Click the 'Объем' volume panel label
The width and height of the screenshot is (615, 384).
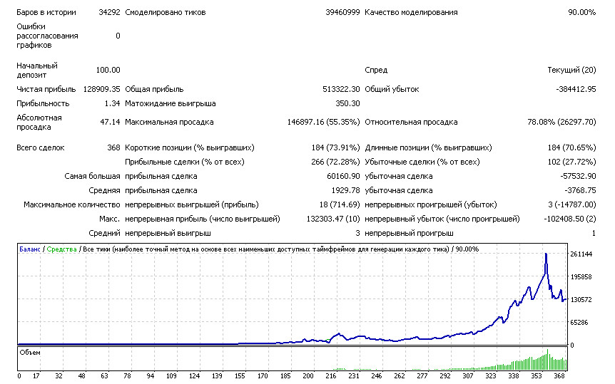[x=30, y=352]
